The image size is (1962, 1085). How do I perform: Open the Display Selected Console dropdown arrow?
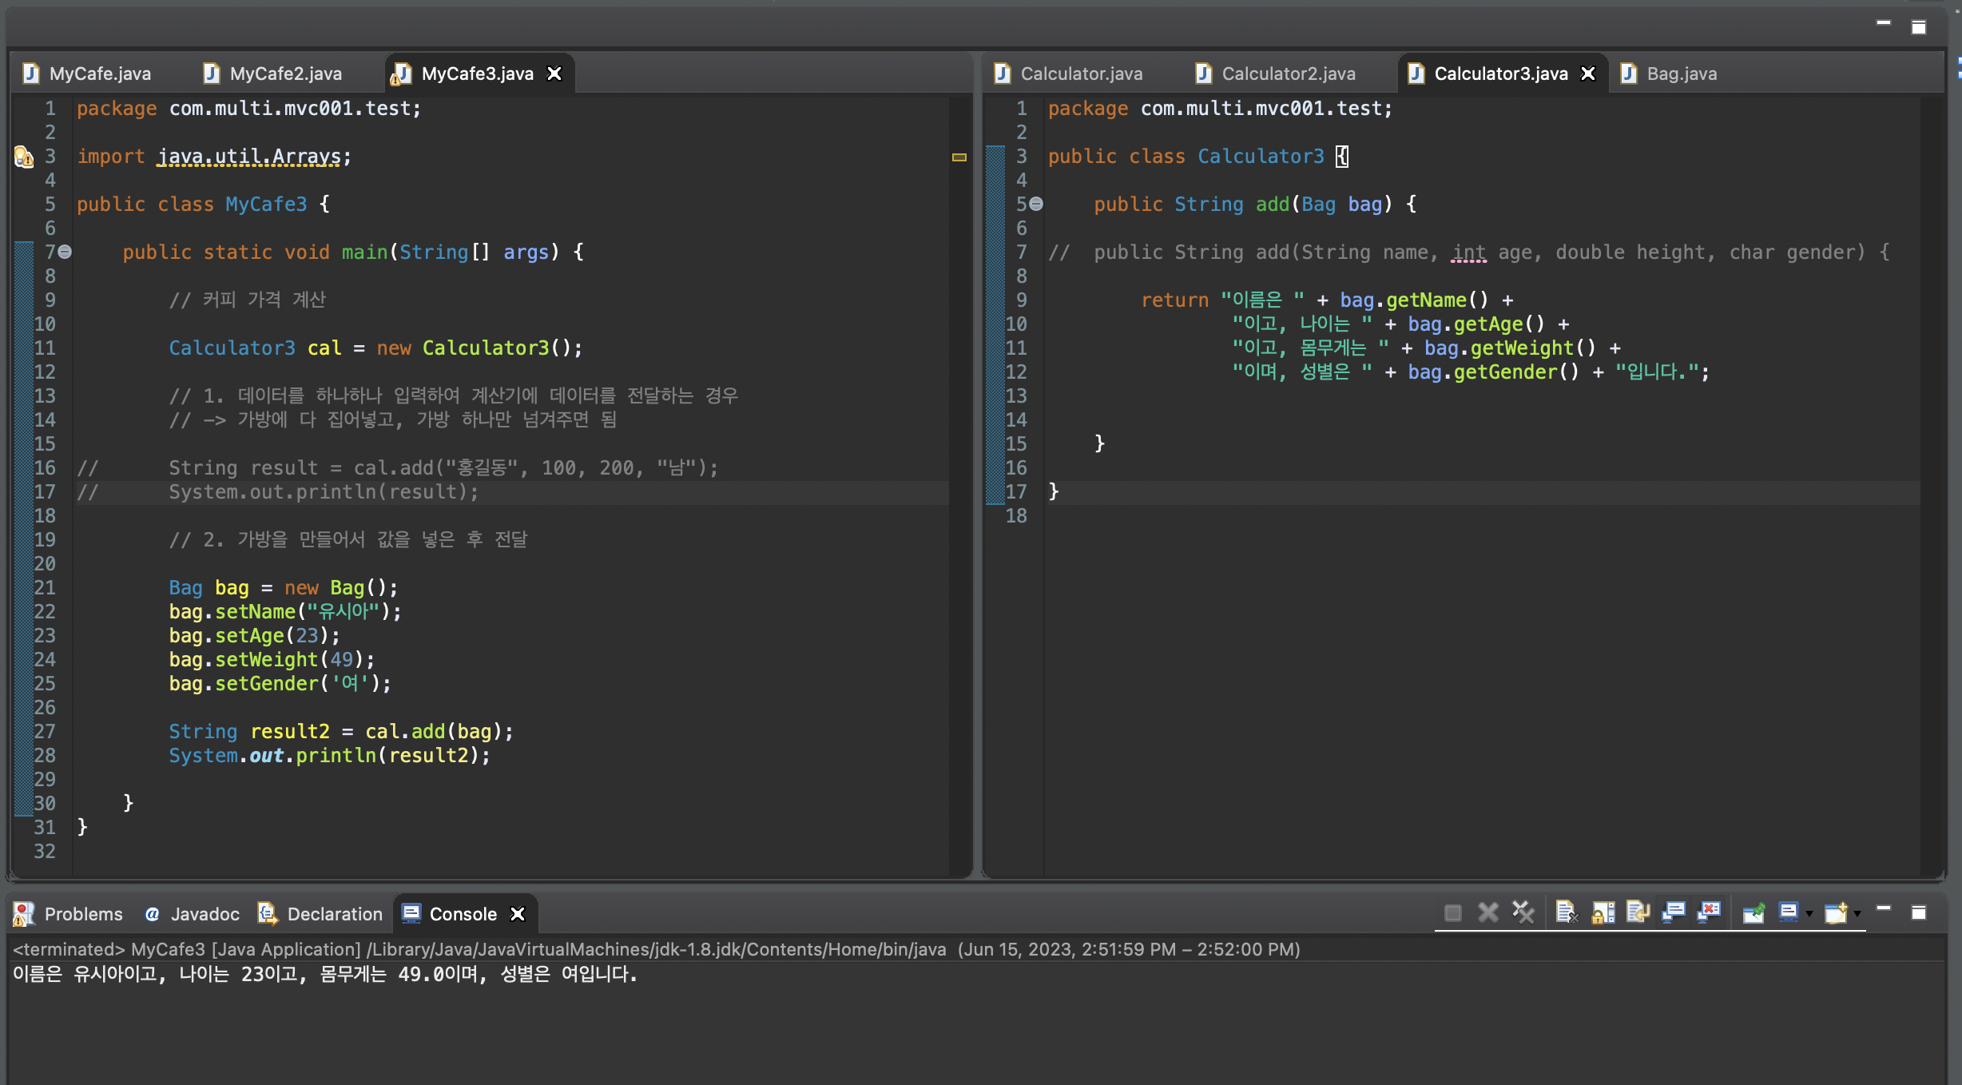pyautogui.click(x=1809, y=913)
